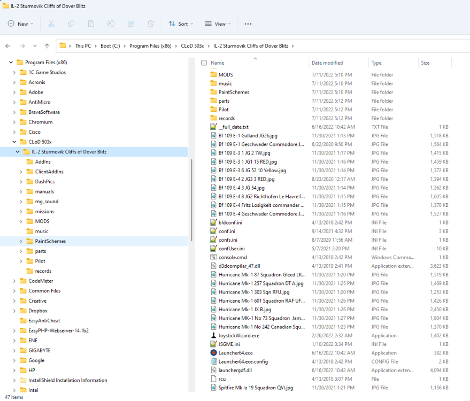Click the Launcher64.exe file icon
Image resolution: width=470 pixels, height=401 pixels.
[214, 353]
